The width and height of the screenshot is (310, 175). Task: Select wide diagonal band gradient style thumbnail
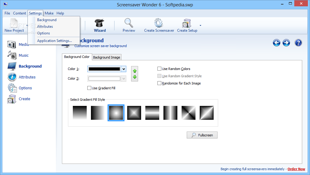click(x=189, y=113)
